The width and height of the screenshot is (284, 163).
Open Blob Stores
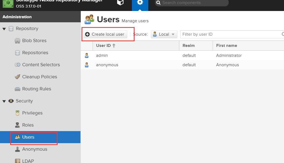[x=34, y=40]
